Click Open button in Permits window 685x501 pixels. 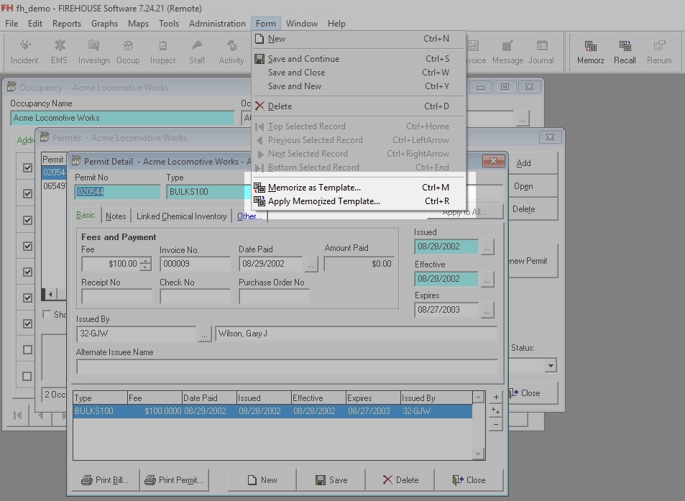[x=533, y=186]
